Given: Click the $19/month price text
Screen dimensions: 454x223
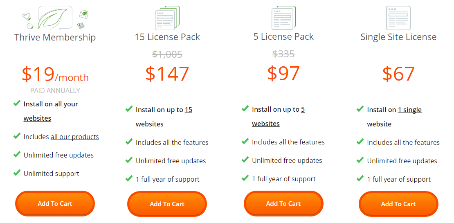Looking at the screenshot, I should click(55, 75).
